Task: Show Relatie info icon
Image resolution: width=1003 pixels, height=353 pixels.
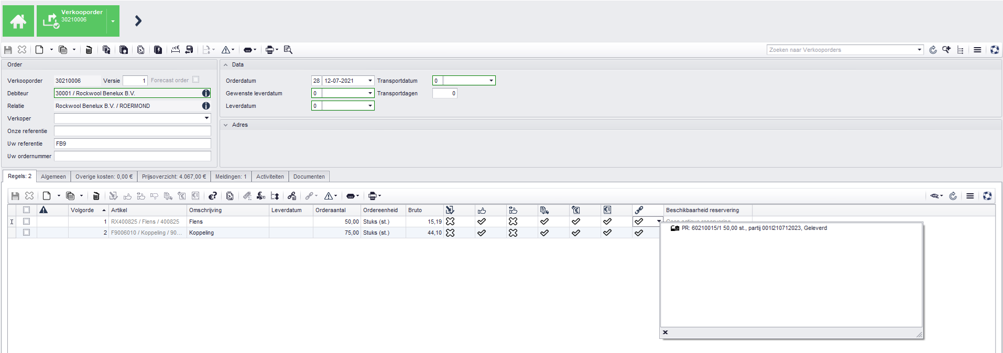Action: pos(206,106)
